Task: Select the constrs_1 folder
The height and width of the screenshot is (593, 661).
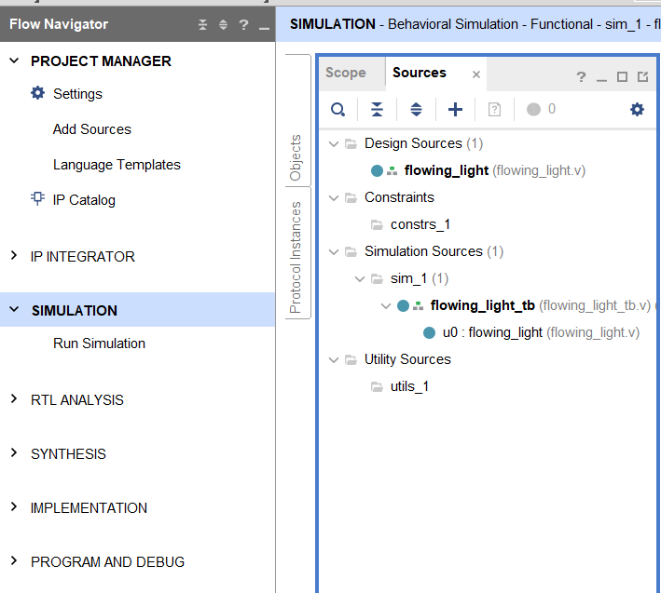Action: (420, 224)
